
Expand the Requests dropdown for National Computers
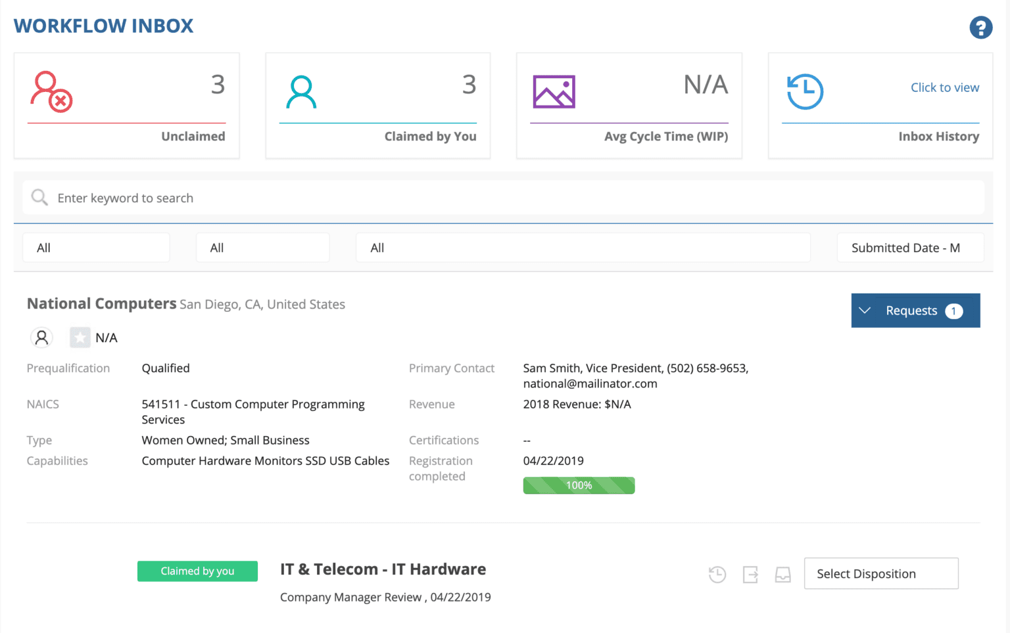[x=915, y=310]
